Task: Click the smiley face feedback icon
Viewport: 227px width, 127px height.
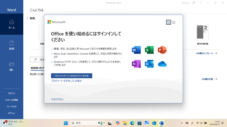Action: 169,22
